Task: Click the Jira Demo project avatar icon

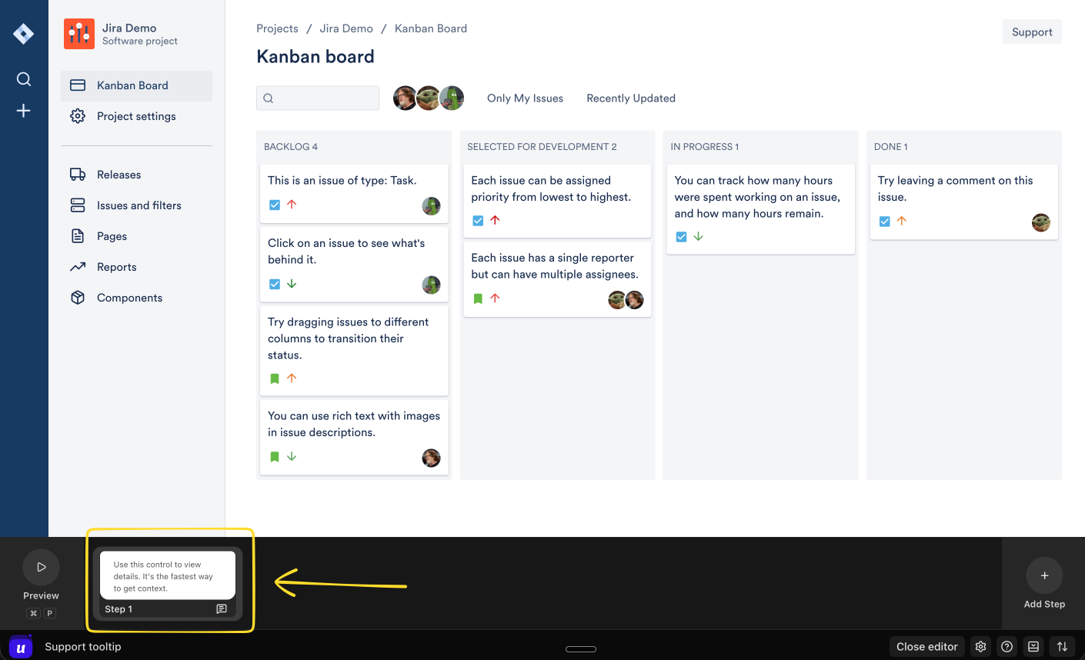Action: click(79, 34)
